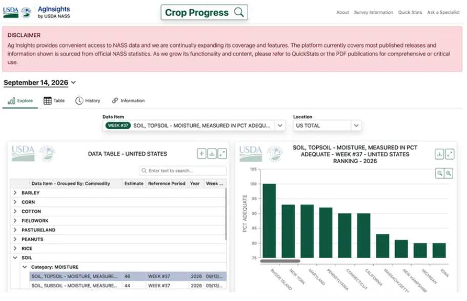Click the Explore tab bar-chart icon
The image size is (467, 301).
pos(11,101)
